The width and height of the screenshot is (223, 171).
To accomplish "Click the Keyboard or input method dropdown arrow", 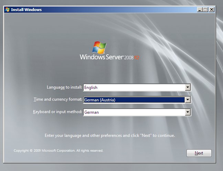I will pyautogui.click(x=188, y=112).
